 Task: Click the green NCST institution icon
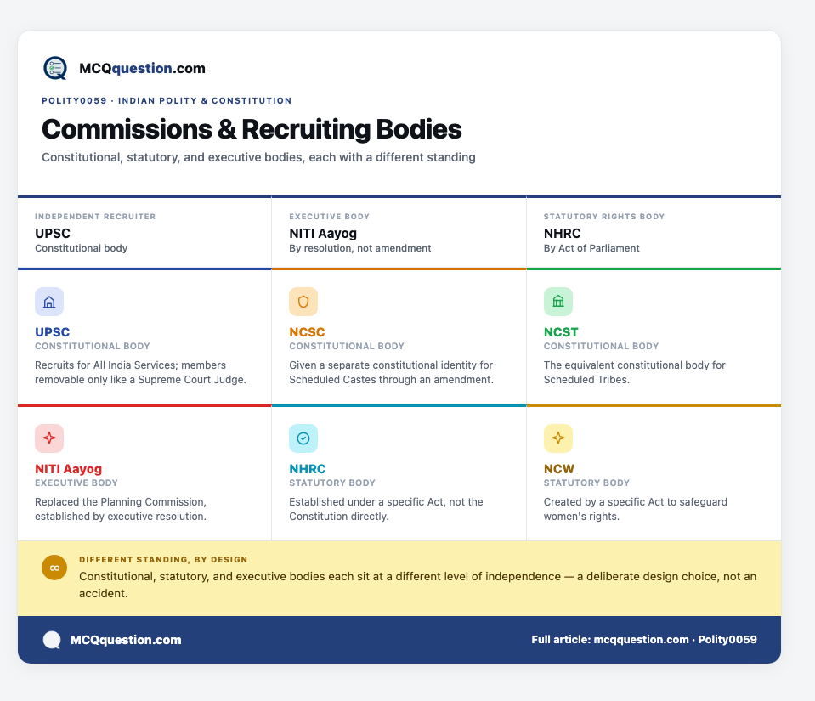click(x=558, y=302)
